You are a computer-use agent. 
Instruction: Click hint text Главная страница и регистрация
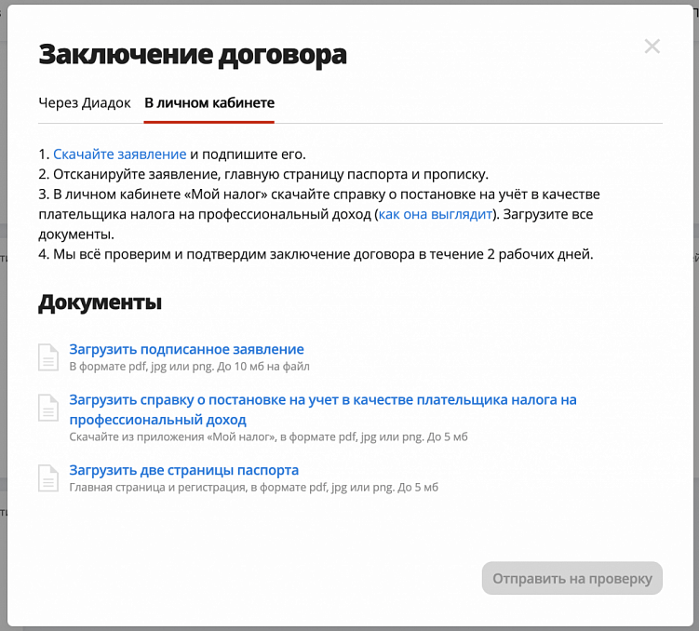pyautogui.click(x=254, y=488)
